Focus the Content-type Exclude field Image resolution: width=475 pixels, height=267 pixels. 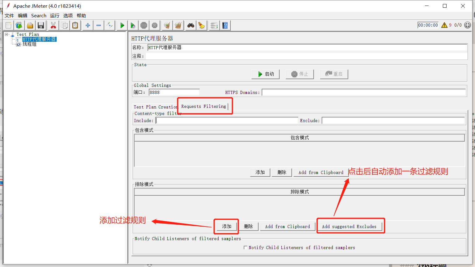[393, 121]
